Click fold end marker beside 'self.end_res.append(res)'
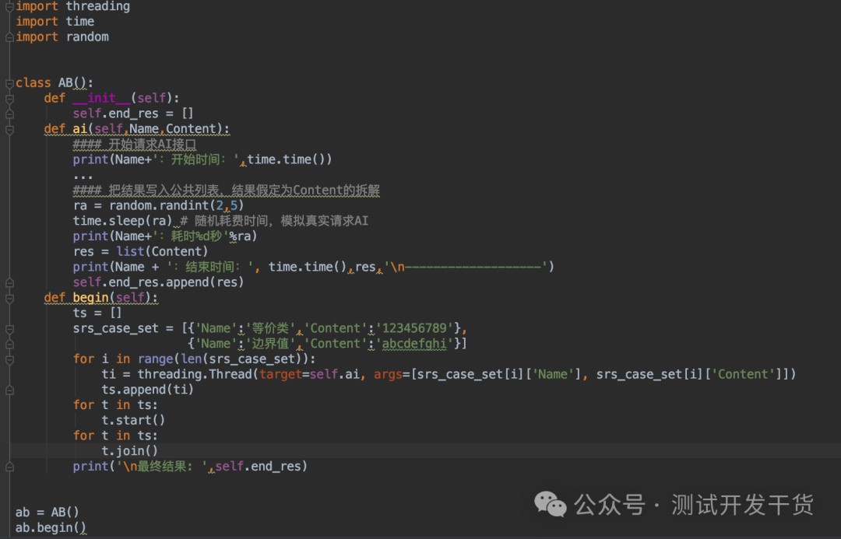 click(9, 283)
